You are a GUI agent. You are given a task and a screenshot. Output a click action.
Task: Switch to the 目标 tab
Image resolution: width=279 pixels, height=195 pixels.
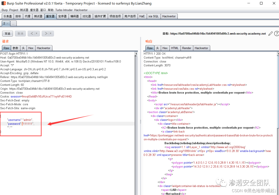pos(18,16)
